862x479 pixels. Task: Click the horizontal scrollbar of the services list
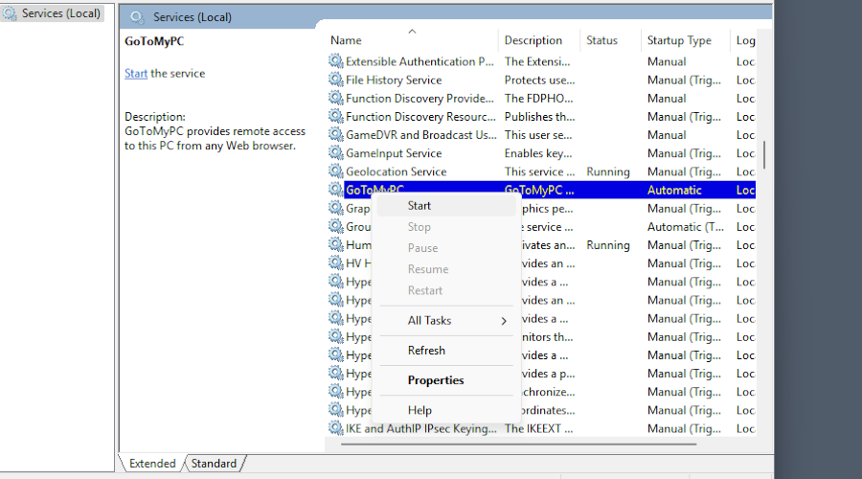tap(518, 444)
